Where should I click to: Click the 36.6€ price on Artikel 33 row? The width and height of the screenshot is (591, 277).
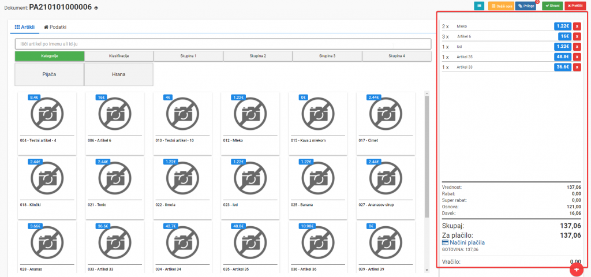(x=562, y=67)
